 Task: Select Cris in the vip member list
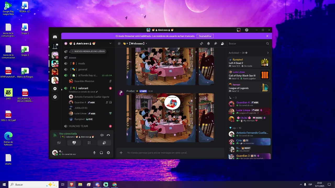click(249, 142)
